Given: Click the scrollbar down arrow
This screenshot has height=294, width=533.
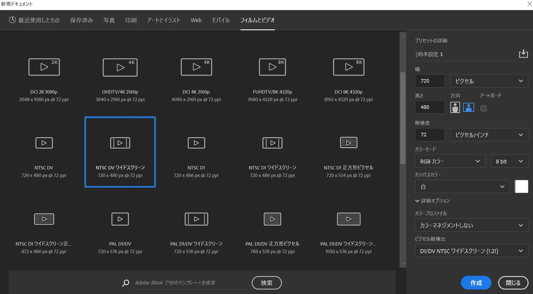Looking at the screenshot, I should (403, 263).
